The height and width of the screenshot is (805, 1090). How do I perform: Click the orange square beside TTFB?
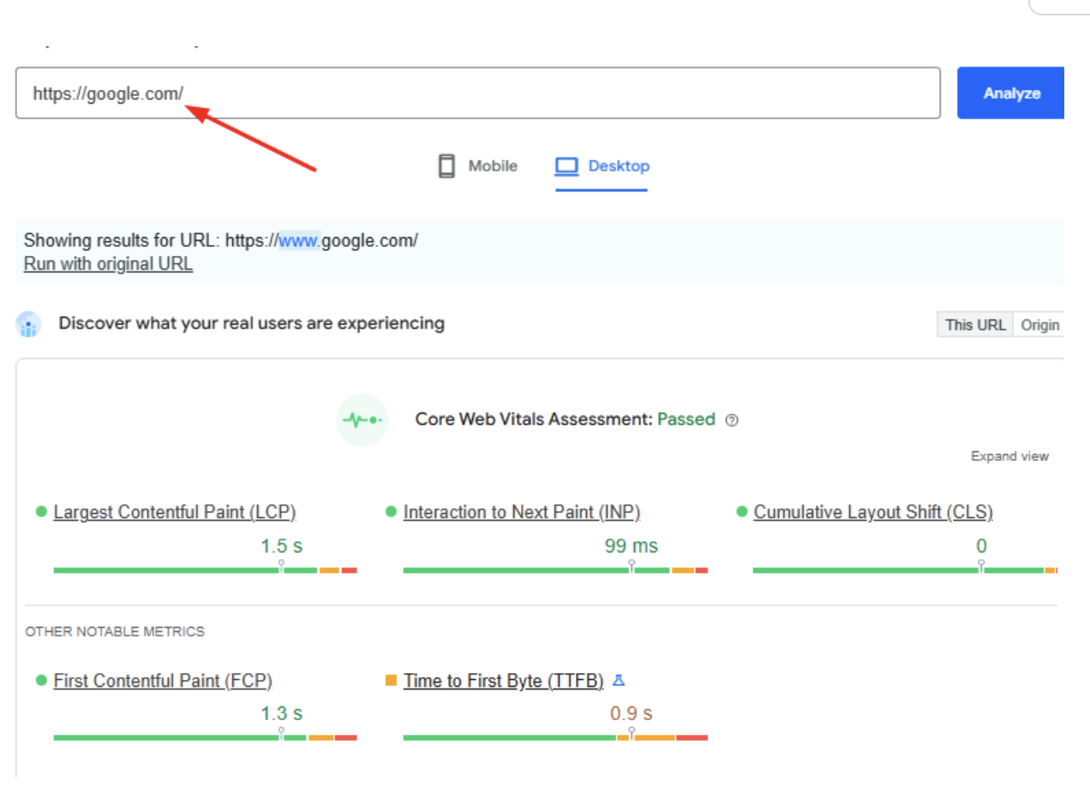[391, 680]
